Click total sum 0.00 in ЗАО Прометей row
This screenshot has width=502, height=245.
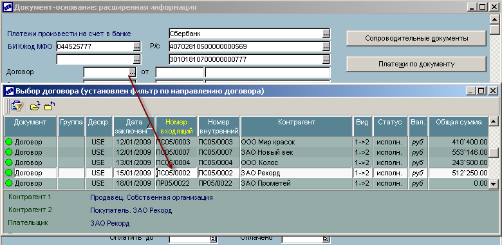(458, 183)
